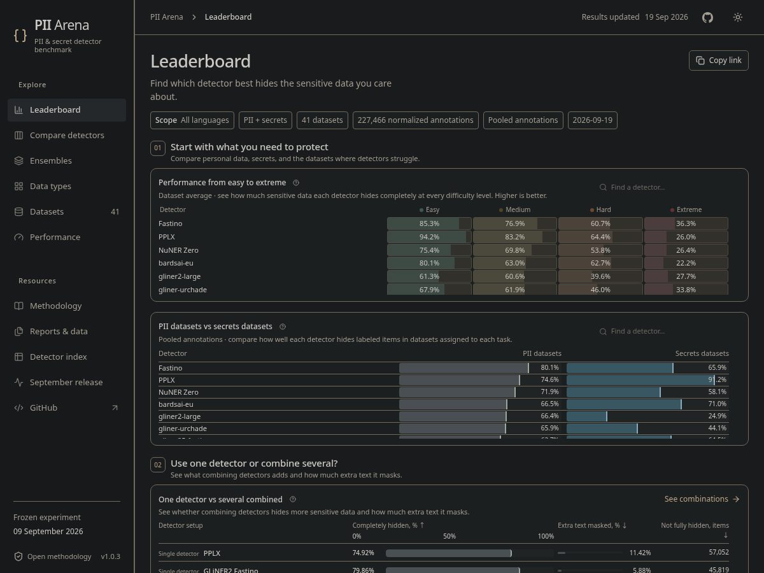Image resolution: width=764 pixels, height=573 pixels.
Task: Click the September release activity icon
Action: click(18, 382)
